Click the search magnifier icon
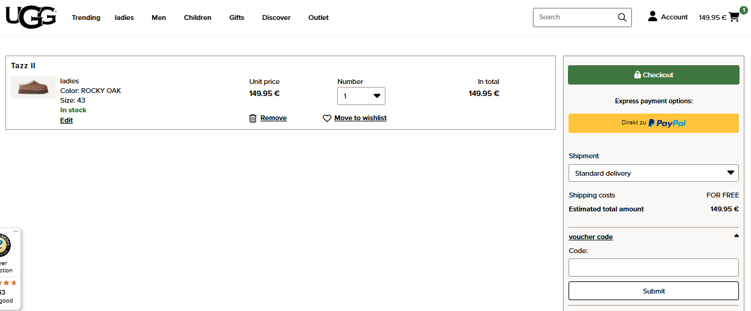751x311 pixels. (x=622, y=18)
